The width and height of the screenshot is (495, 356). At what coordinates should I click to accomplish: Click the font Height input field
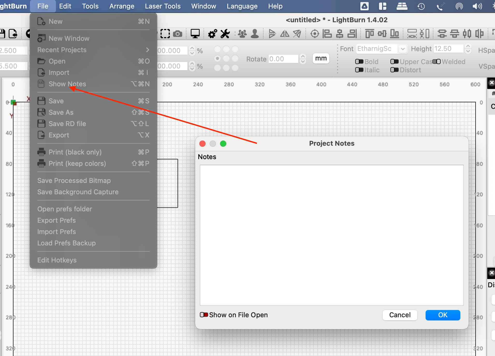coord(449,49)
